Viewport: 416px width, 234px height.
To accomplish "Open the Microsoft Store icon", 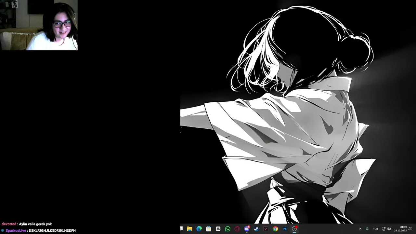I will (x=209, y=229).
